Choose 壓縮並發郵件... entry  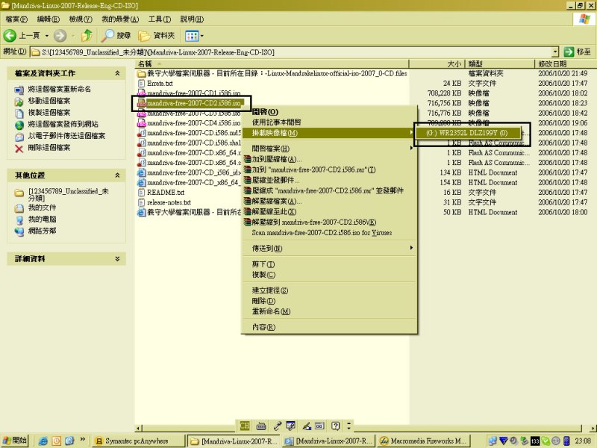click(x=330, y=180)
